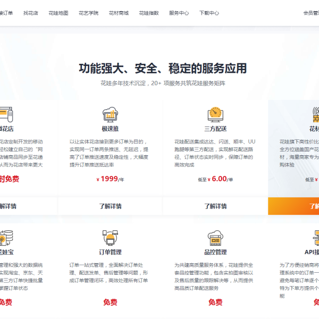
Task: Click the subtitle 花娃多年技术沉淀,20+ 项服务
Action: coord(163,83)
